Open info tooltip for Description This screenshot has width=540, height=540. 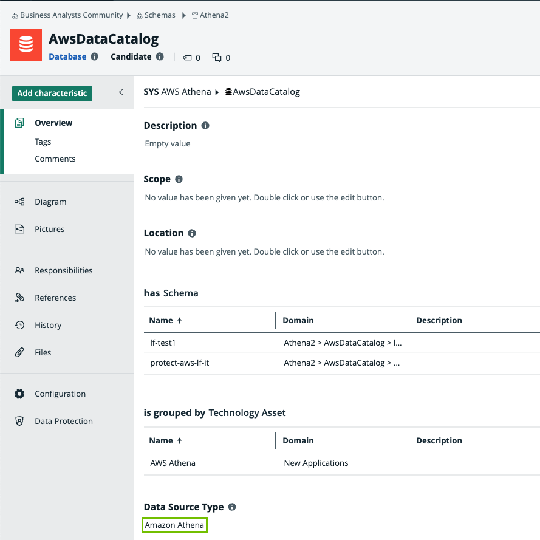[205, 126]
